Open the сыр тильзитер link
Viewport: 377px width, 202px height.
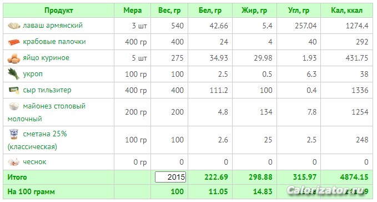coord(47,90)
